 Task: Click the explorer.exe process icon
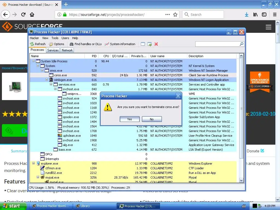click(38, 163)
